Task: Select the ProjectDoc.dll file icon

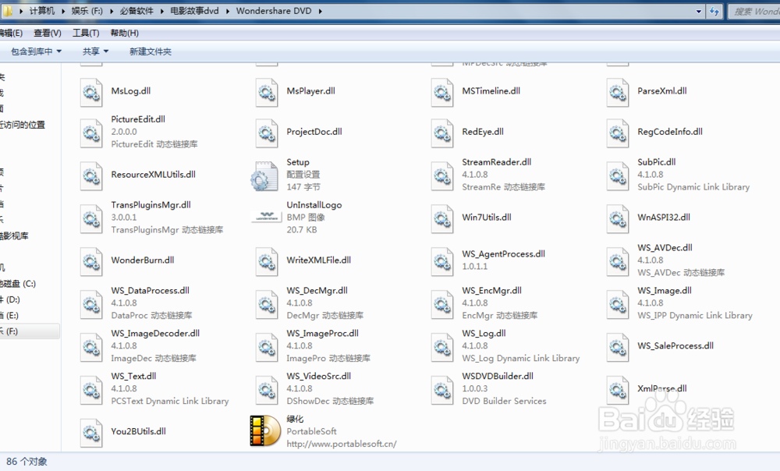Action: point(267,133)
